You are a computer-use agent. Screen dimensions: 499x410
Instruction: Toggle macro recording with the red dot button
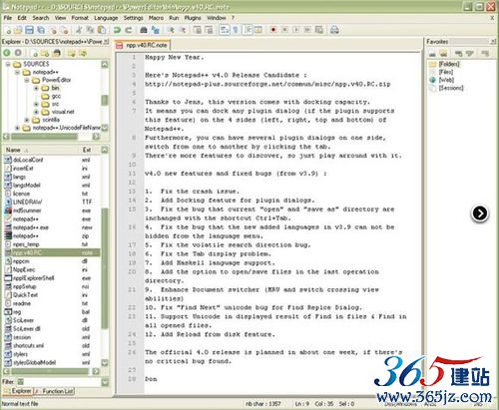tap(273, 30)
